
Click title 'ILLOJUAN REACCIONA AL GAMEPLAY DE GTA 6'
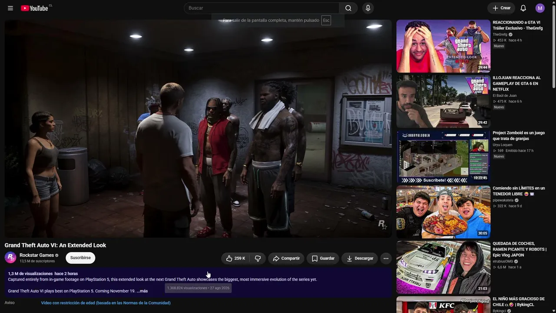517,83
